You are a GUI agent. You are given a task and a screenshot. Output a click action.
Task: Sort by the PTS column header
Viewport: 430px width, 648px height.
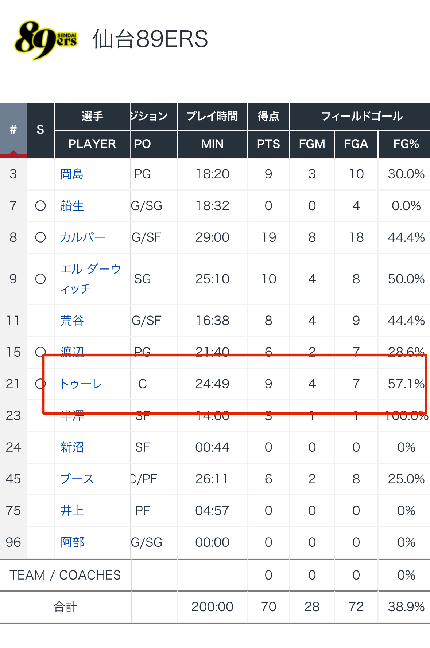pyautogui.click(x=268, y=144)
